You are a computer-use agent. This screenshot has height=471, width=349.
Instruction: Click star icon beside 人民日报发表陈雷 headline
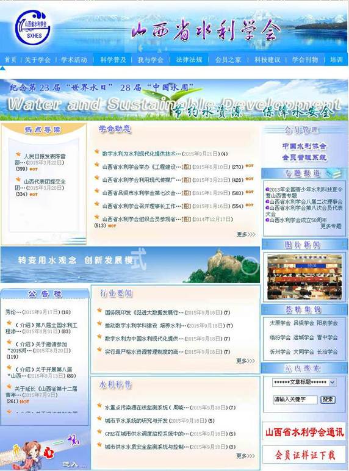click(x=18, y=154)
